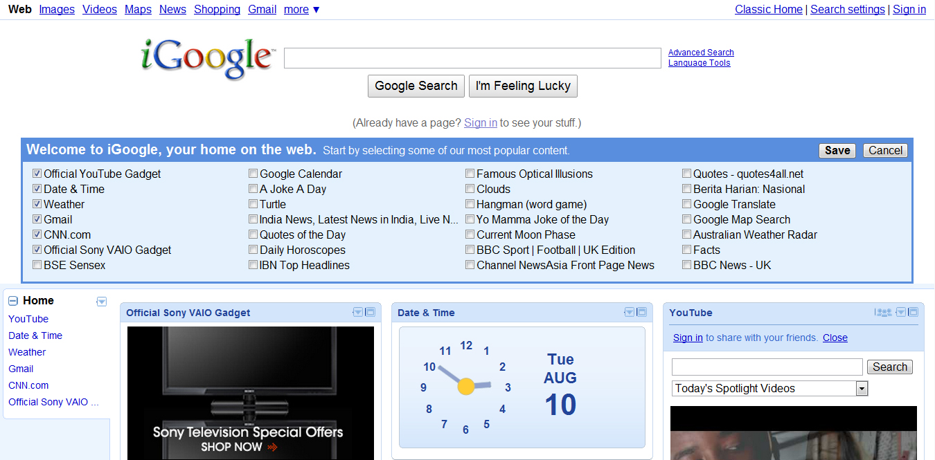Uncheck the Weather checkbox
Screen dimensions: 935x460
tap(37, 204)
